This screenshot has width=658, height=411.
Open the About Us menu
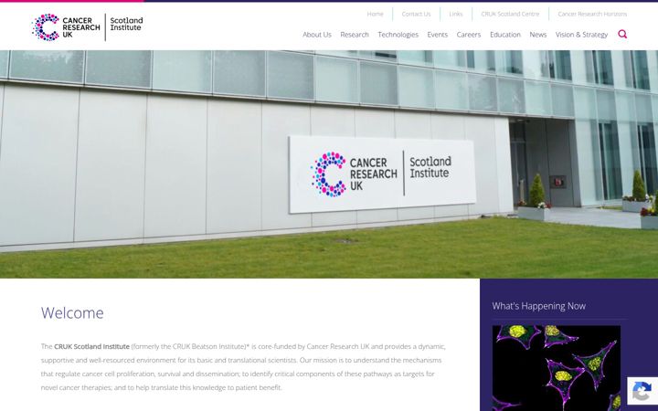coord(317,35)
